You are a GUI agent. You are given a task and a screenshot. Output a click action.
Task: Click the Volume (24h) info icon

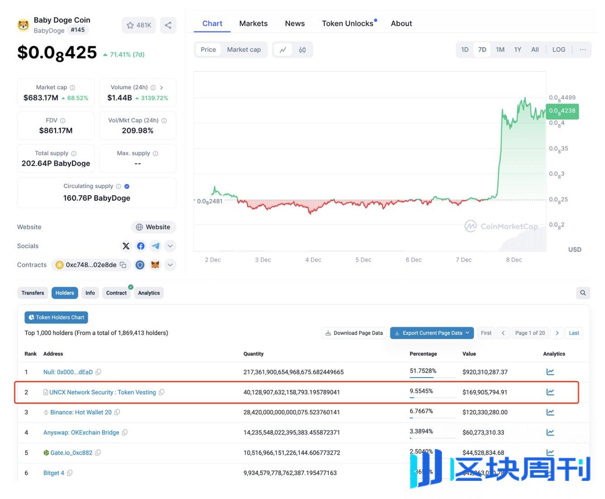click(x=153, y=88)
